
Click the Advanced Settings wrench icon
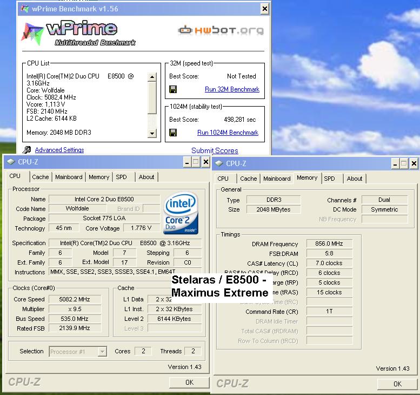coord(27,150)
